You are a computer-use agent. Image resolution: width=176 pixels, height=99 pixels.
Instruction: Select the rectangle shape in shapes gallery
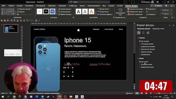9,9
